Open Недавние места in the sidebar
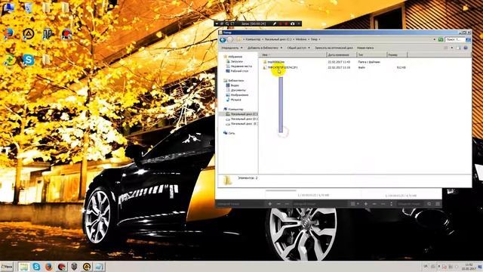 [241, 66]
